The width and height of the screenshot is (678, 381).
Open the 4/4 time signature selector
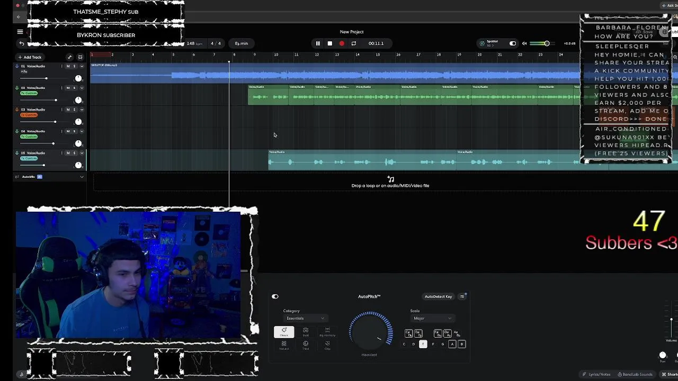(x=216, y=43)
